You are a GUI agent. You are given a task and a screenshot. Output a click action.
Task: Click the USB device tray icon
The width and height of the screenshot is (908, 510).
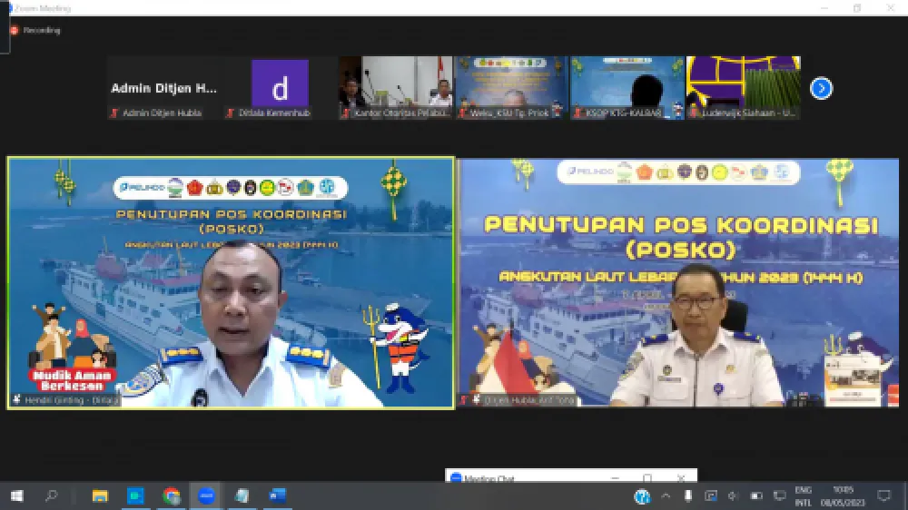(687, 496)
